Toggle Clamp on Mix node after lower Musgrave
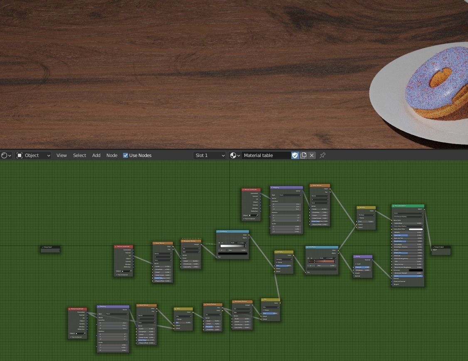 point(264,310)
